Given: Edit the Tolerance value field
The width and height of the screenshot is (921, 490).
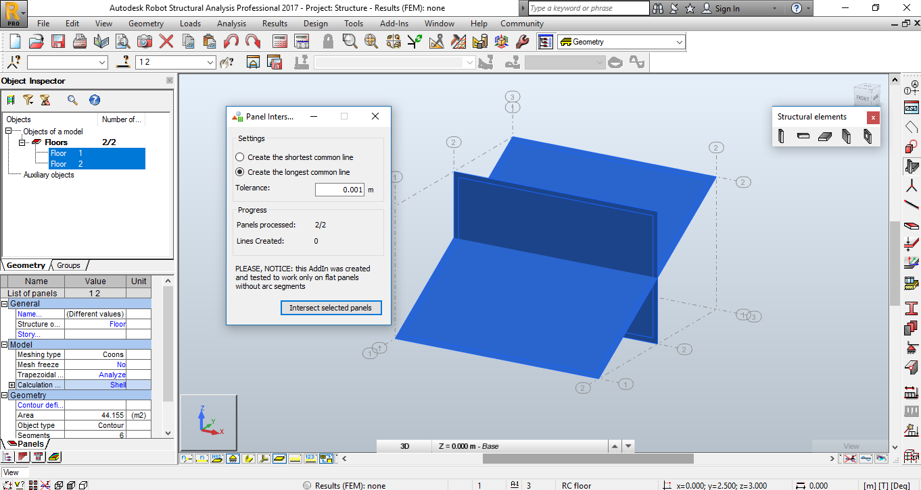Looking at the screenshot, I should point(339,190).
